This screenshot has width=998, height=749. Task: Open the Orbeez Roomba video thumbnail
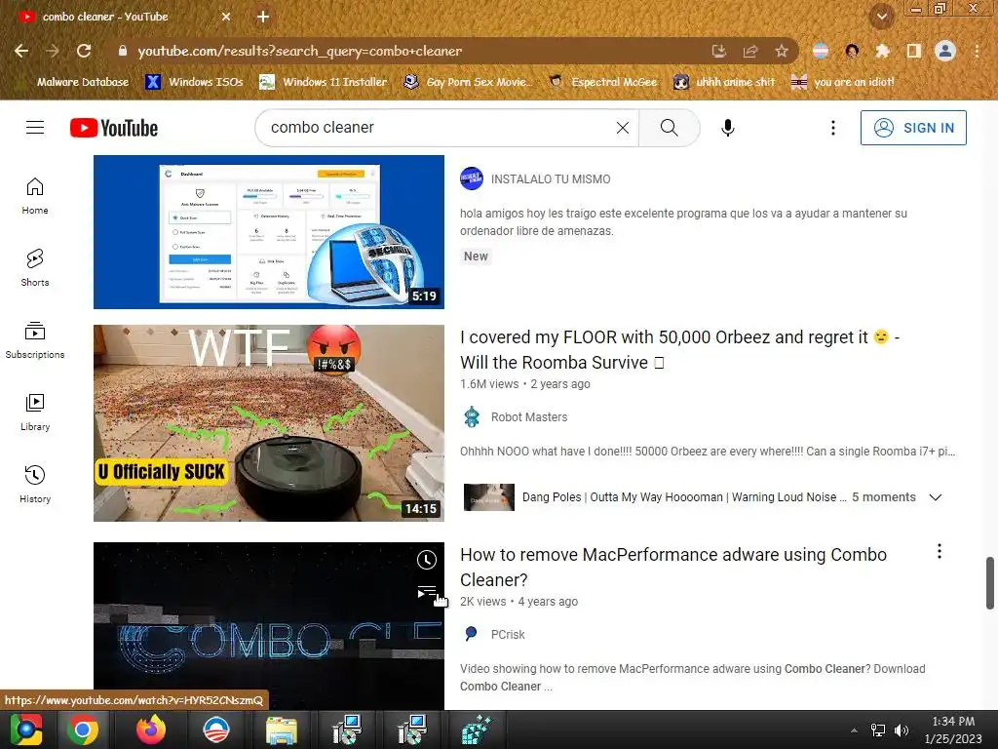tap(269, 423)
